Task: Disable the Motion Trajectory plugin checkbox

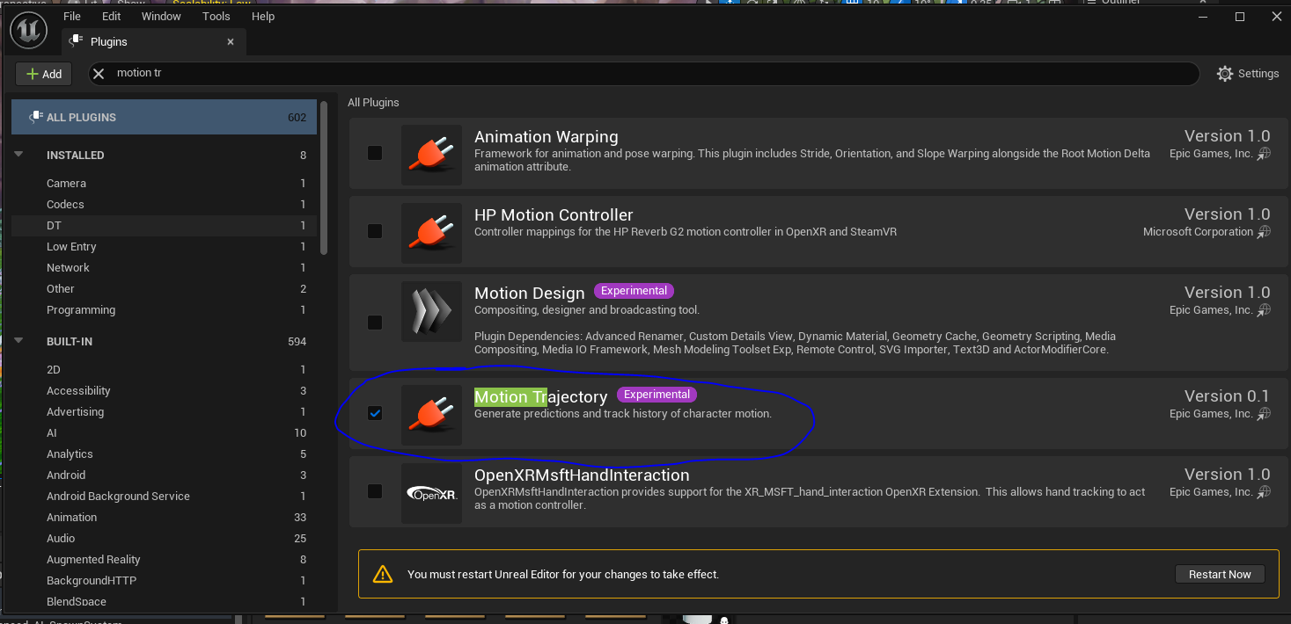Action: pos(375,413)
